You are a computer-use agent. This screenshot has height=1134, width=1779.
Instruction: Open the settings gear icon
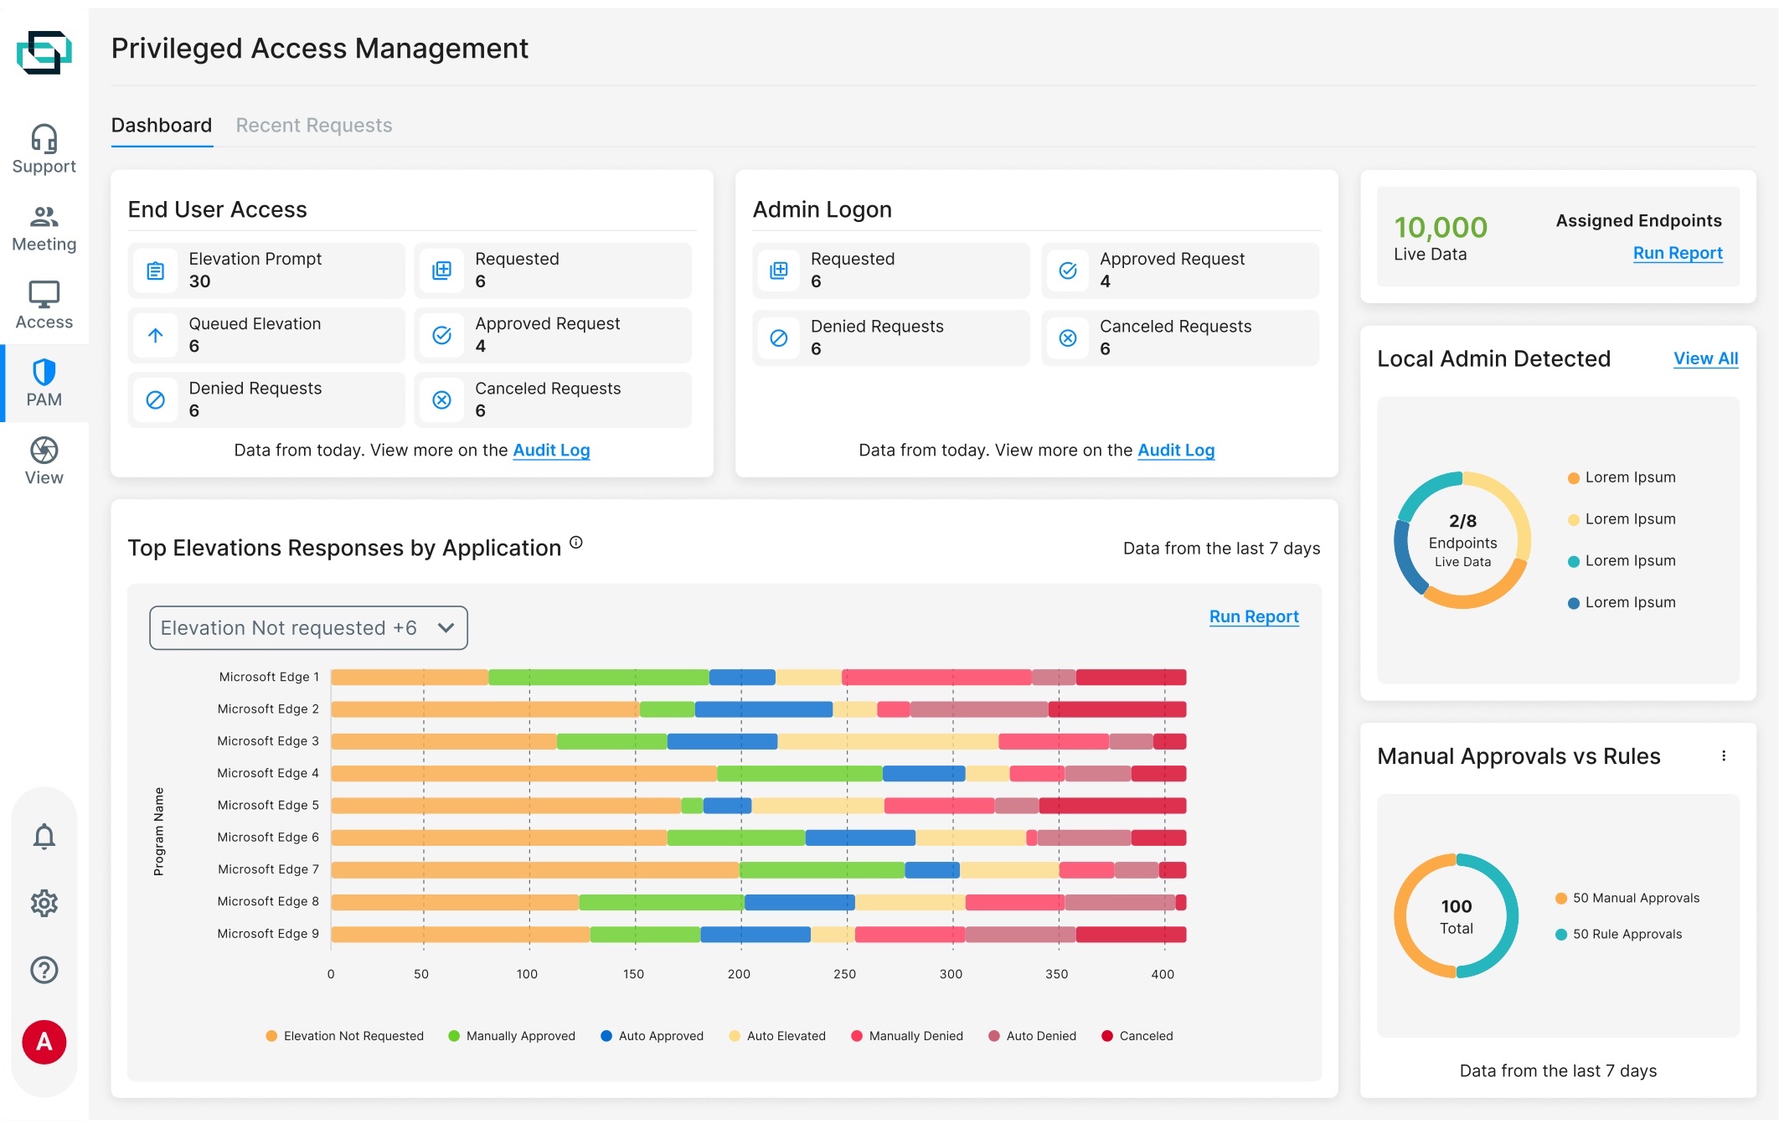(44, 903)
